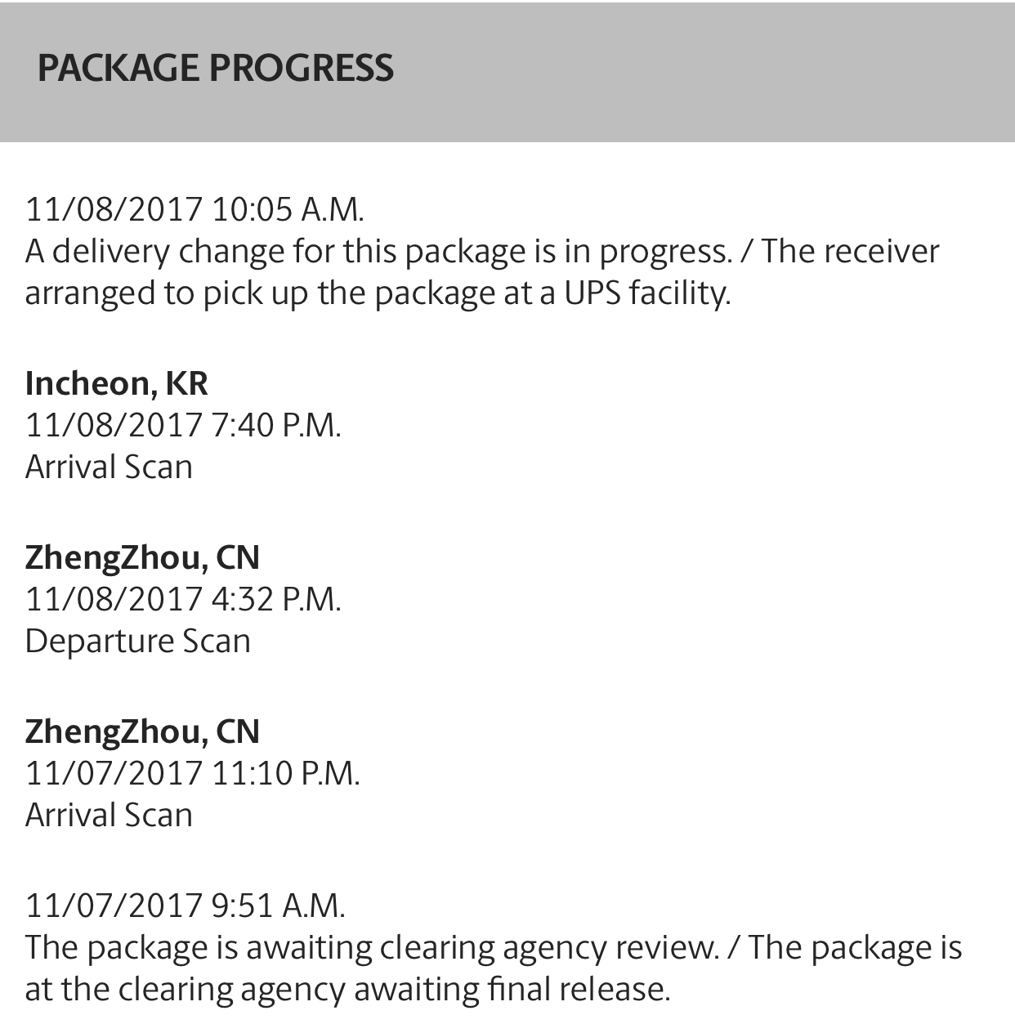The width and height of the screenshot is (1015, 1033).
Task: Select the Incheon, KR location heading
Action: (x=117, y=382)
